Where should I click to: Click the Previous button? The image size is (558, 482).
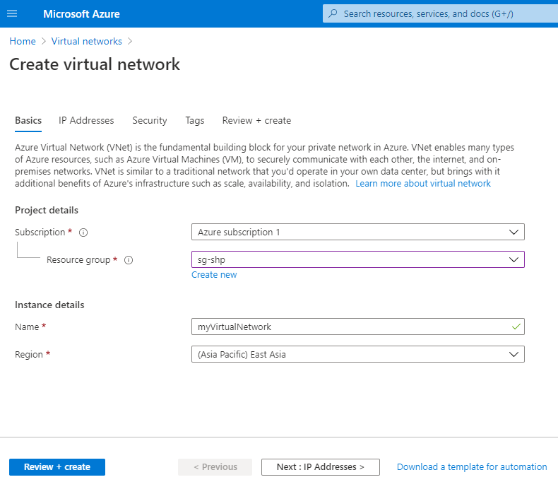215,467
